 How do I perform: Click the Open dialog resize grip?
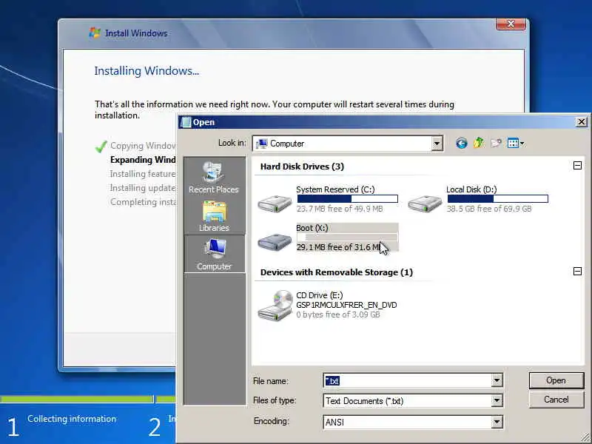(x=587, y=439)
